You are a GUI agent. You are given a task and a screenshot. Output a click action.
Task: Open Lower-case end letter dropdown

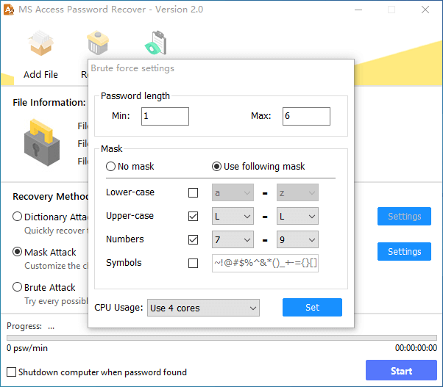[297, 193]
